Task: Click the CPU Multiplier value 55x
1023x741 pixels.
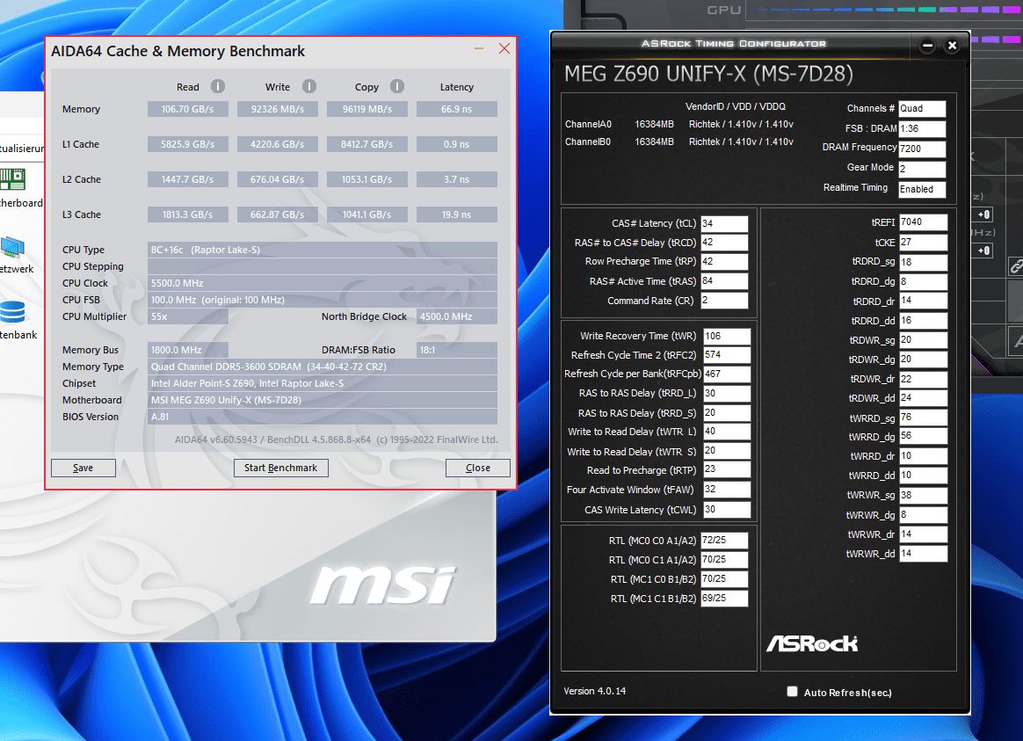Action: coord(188,316)
